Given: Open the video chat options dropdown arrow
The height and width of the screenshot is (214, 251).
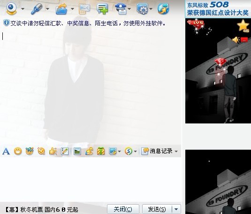Looking at the screenshot, I should click(23, 9).
